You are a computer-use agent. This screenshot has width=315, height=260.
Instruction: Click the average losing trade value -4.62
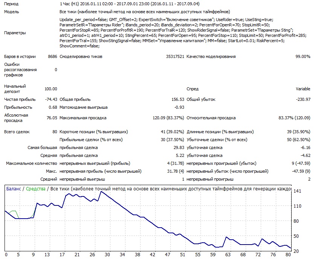[305, 155]
